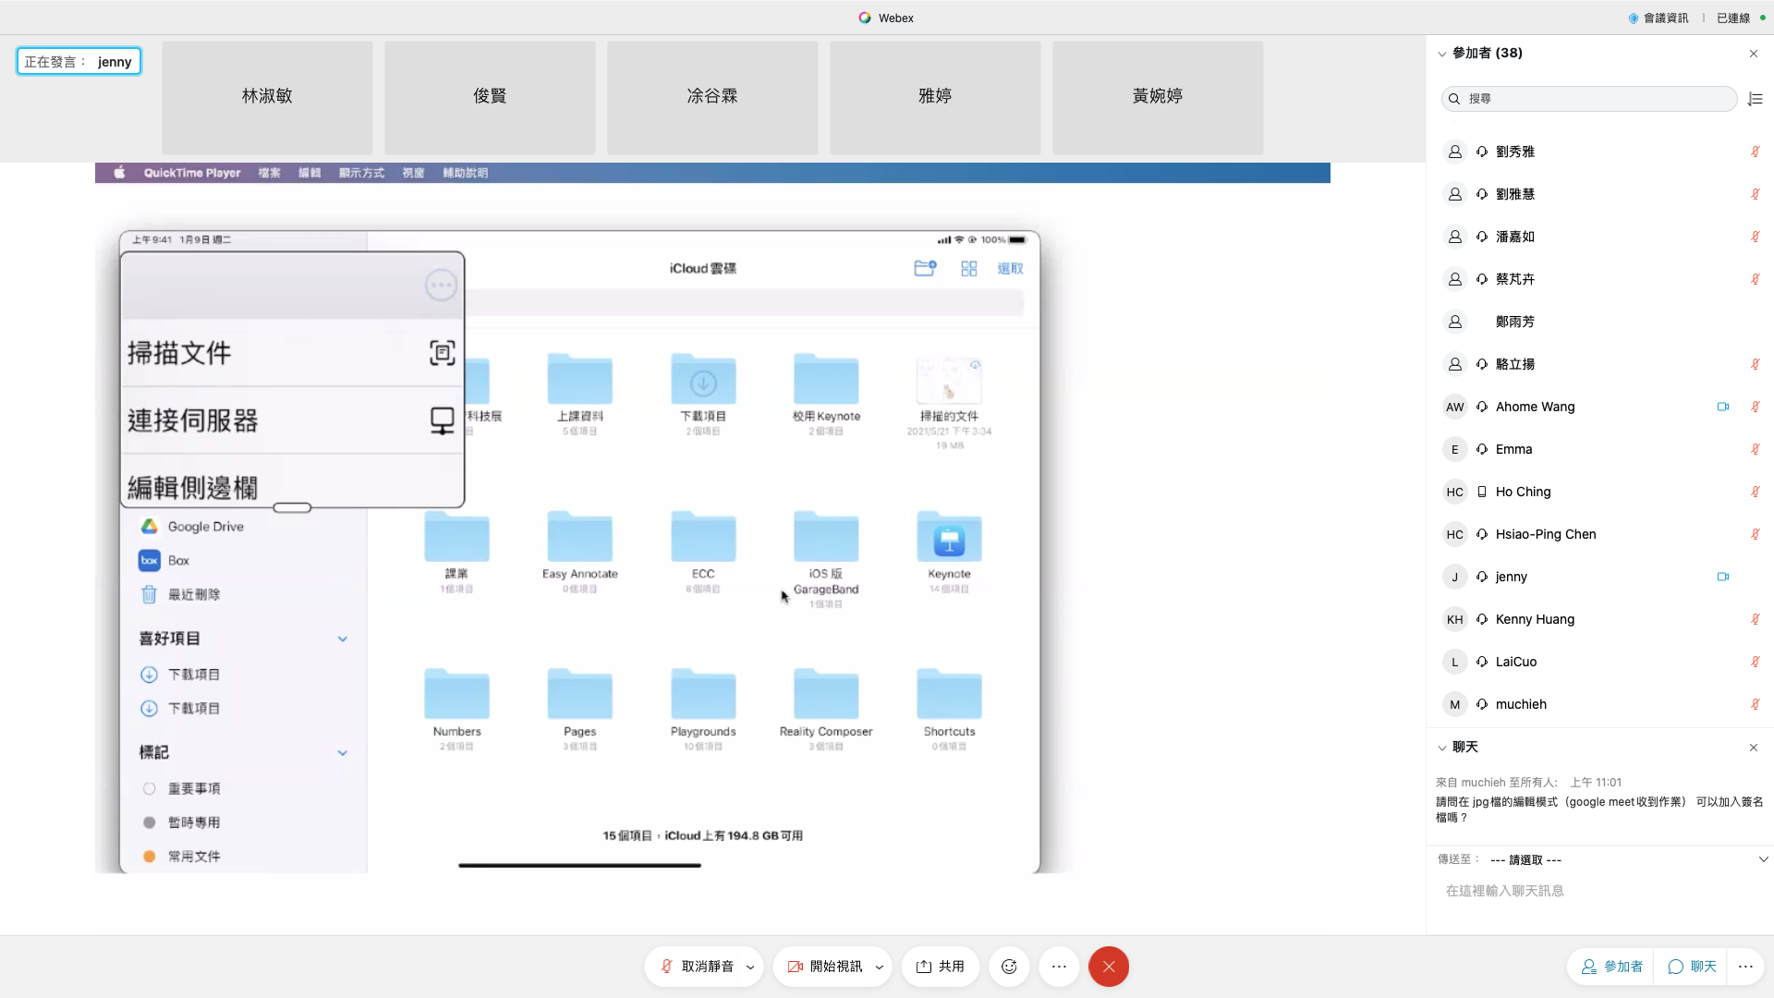This screenshot has height=998, width=1774.
Task: Click the participant list sort icon
Action: (1756, 99)
